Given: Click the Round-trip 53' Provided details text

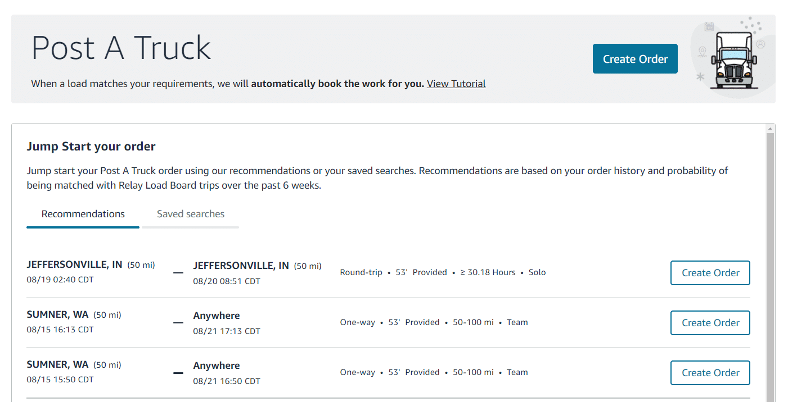Looking at the screenshot, I should [x=393, y=272].
